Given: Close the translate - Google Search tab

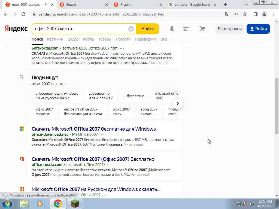Looking at the screenshot, I should pyautogui.click(x=215, y=5).
